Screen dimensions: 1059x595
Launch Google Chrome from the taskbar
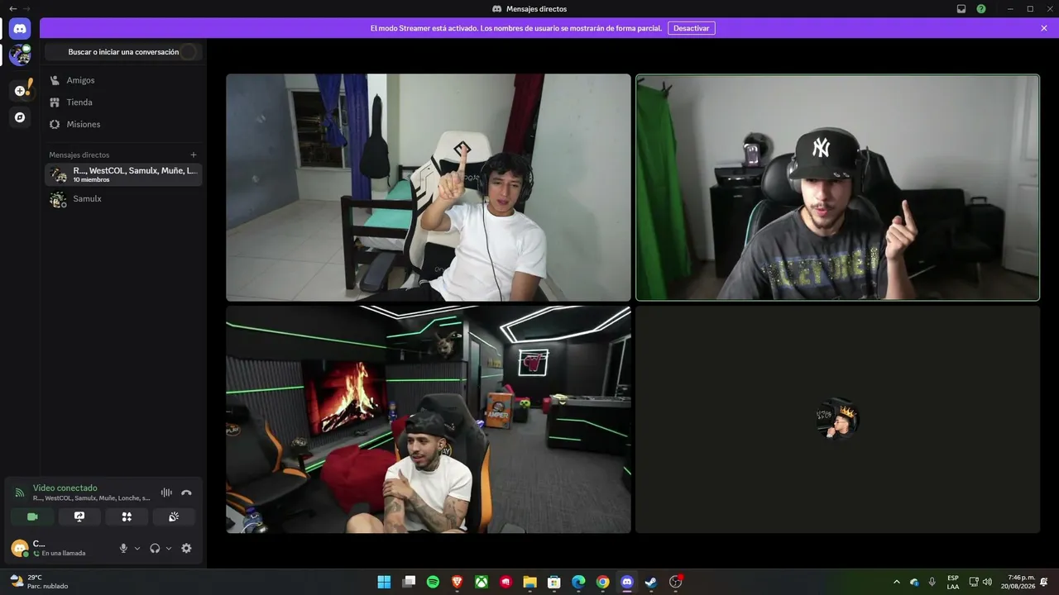(x=603, y=582)
